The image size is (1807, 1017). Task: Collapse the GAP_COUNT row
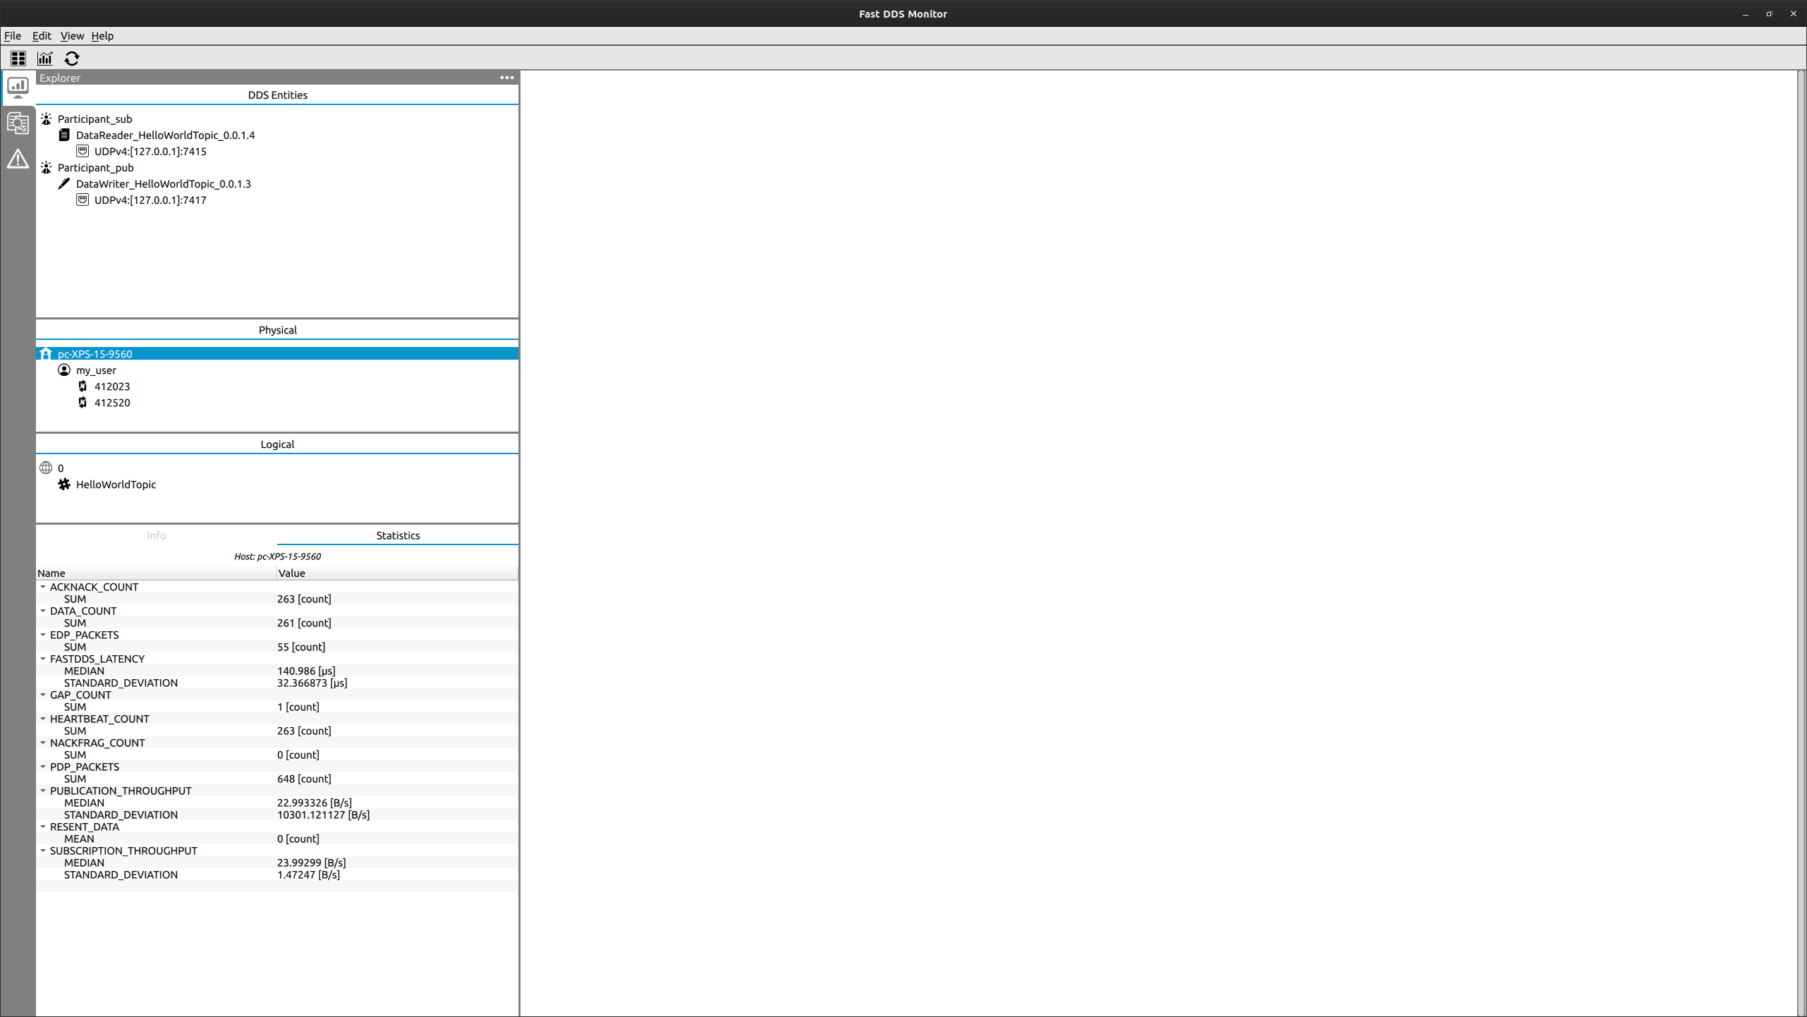pos(43,695)
